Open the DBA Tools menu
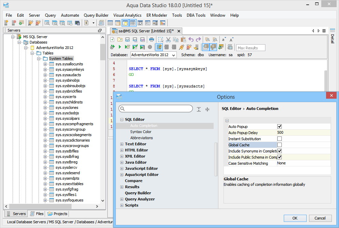 [x=196, y=15]
